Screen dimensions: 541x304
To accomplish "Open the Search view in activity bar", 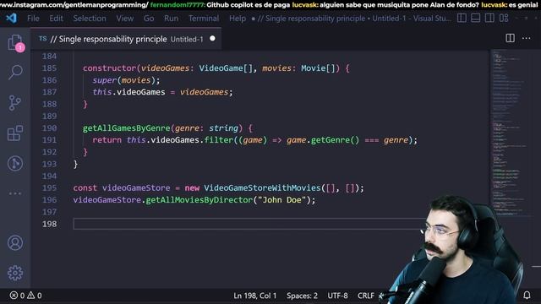I will 15,73.
